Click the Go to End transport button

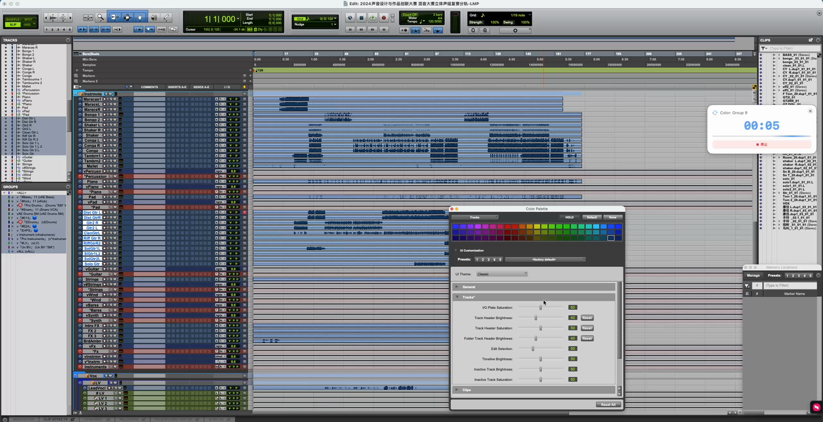[384, 30]
